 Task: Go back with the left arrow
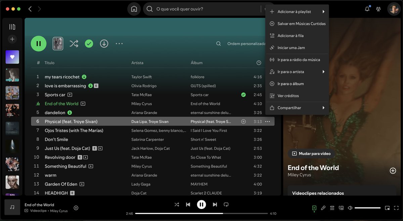30,9
